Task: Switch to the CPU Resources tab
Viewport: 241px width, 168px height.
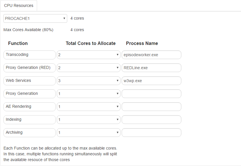Action: pyautogui.click(x=19, y=5)
